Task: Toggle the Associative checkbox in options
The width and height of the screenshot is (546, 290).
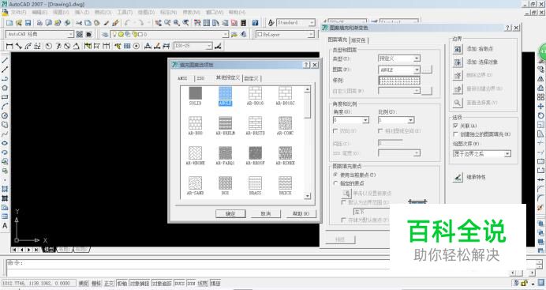Action: [x=455, y=126]
